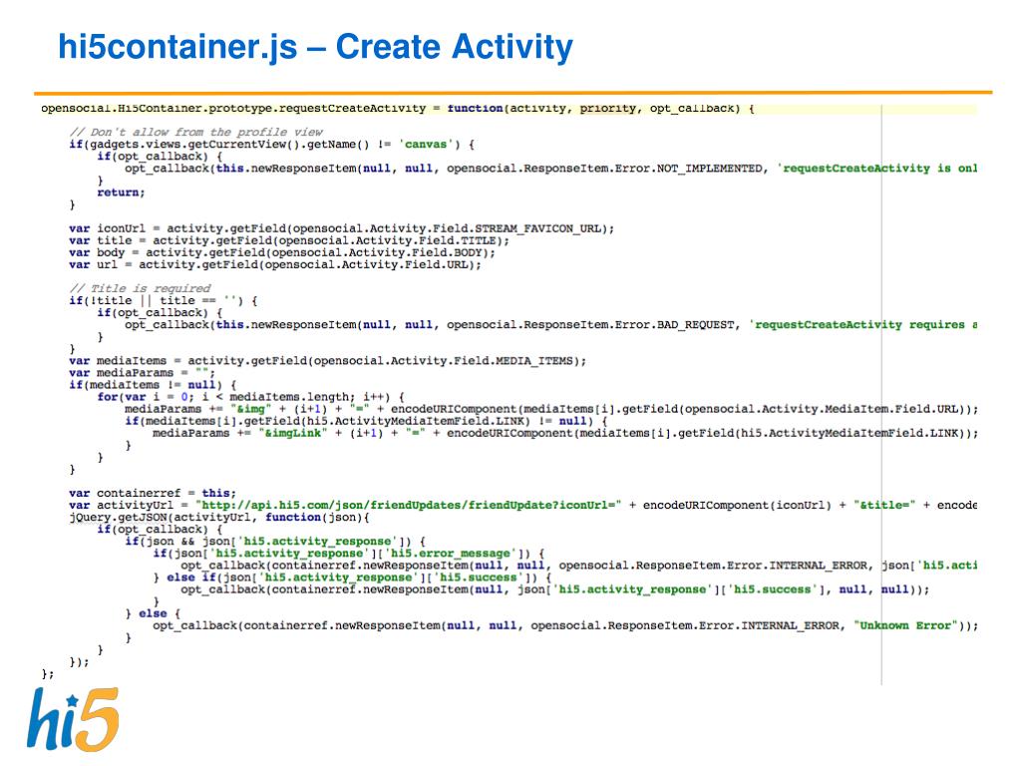Click the line containing 'Error.NOT_IMPLEMENTED'

(x=550, y=168)
